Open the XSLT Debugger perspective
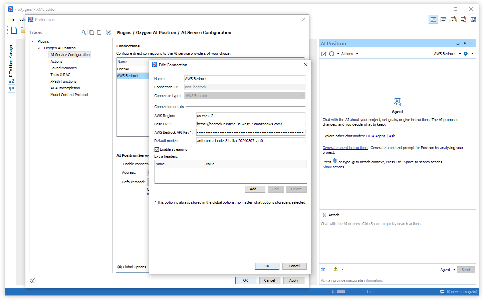Viewport: 484px width, 300px height. point(453,20)
